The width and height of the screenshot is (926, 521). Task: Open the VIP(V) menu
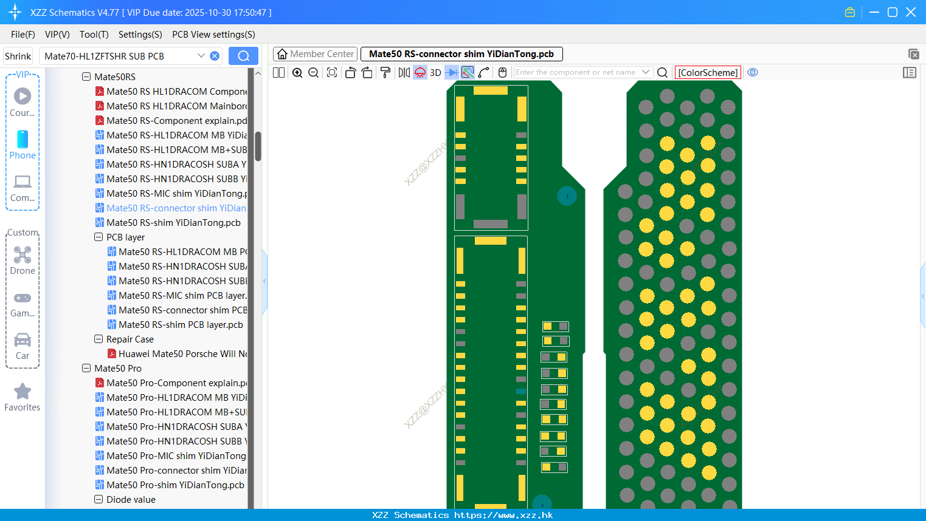point(57,35)
